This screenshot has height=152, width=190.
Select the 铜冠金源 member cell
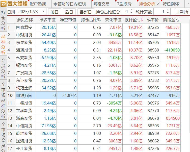25,88
